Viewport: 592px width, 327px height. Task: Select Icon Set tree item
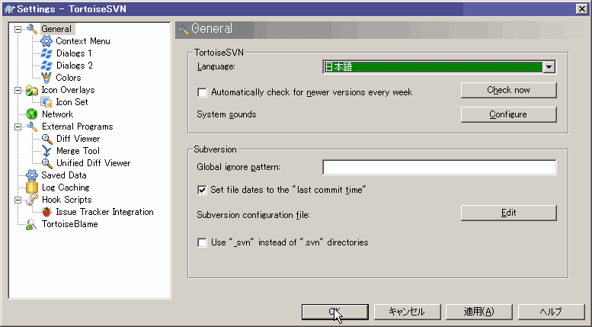[72, 102]
